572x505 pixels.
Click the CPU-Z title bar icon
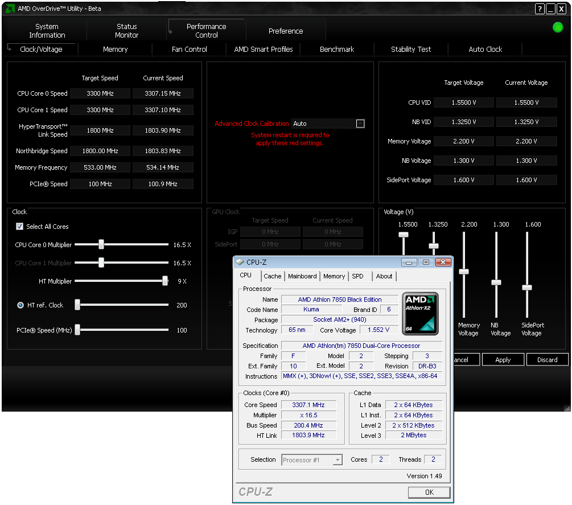(240, 262)
